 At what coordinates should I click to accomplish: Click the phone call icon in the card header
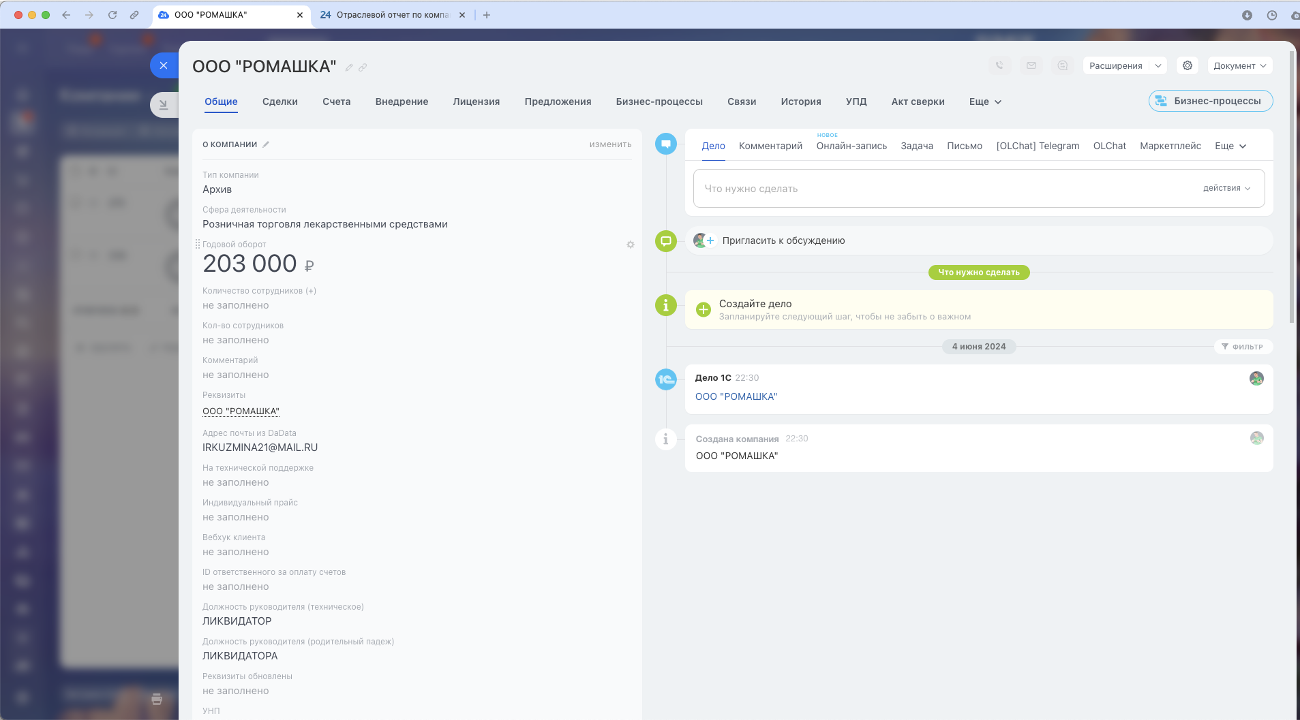(x=999, y=65)
